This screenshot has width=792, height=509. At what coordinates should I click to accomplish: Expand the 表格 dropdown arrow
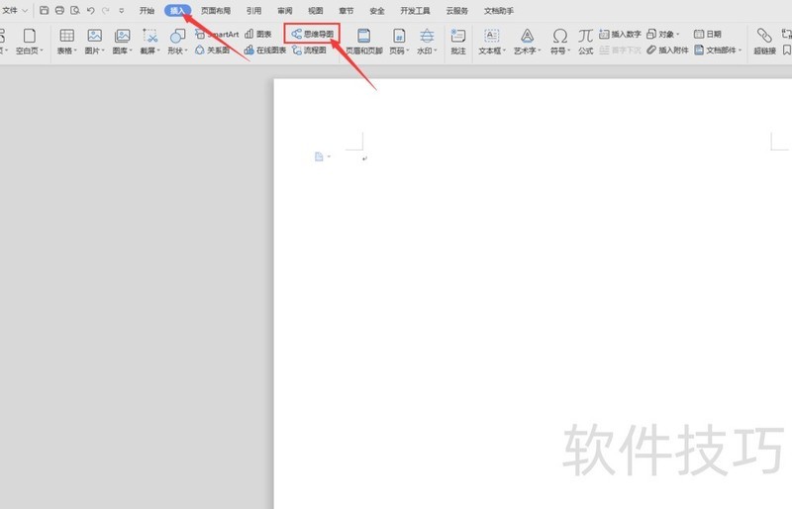[x=75, y=51]
